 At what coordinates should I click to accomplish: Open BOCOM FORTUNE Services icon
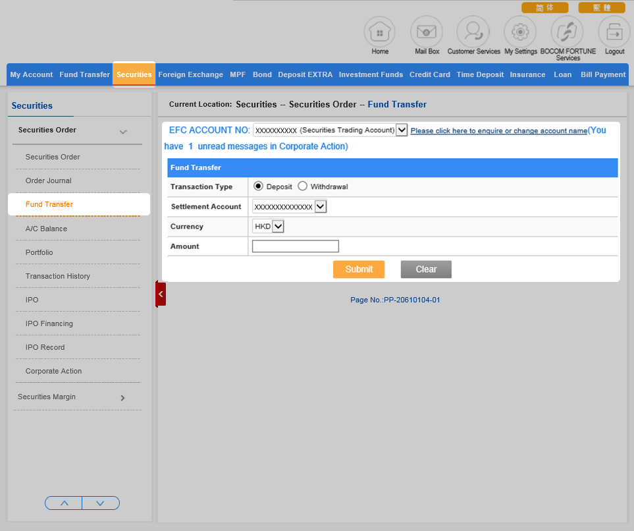(567, 32)
